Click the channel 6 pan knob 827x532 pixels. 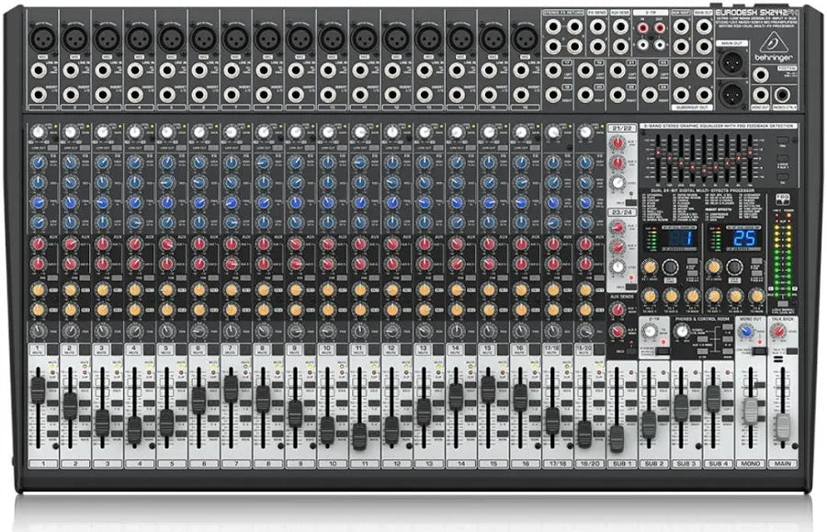click(x=198, y=331)
